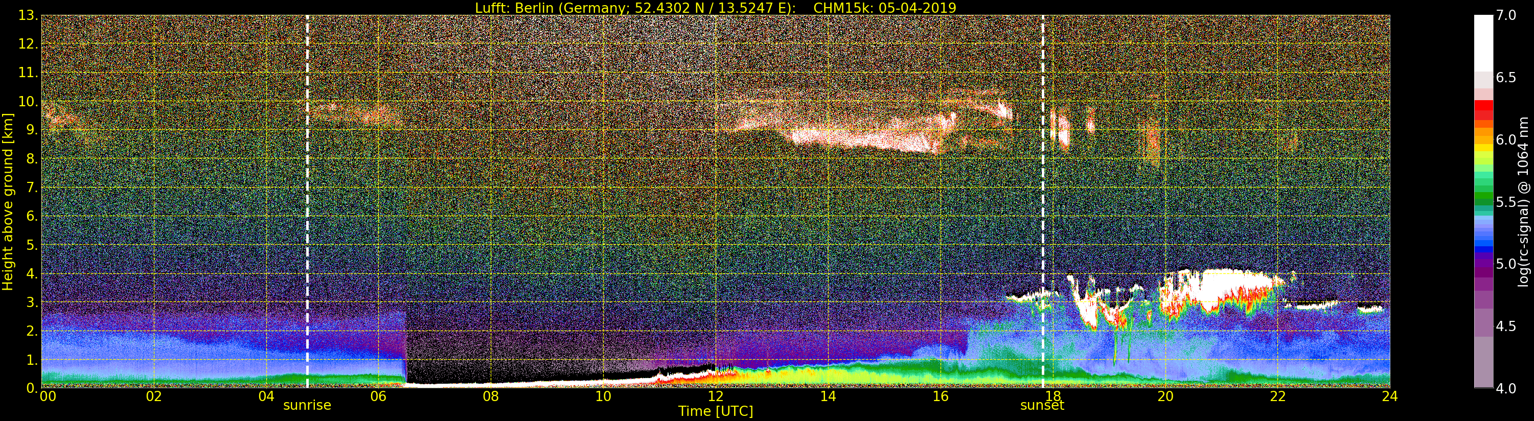Screen dimensions: 1534x421
Task: Click the 13 km height tick label
Action: pyautogui.click(x=28, y=15)
